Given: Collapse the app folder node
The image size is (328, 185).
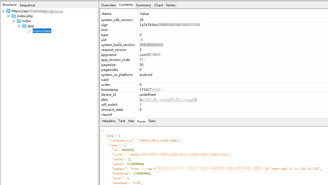Looking at the screenshot, I should click(x=19, y=26).
